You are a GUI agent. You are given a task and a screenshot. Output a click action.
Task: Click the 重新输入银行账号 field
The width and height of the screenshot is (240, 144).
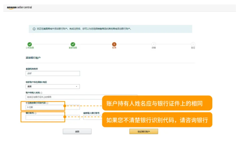[x=92, y=118]
